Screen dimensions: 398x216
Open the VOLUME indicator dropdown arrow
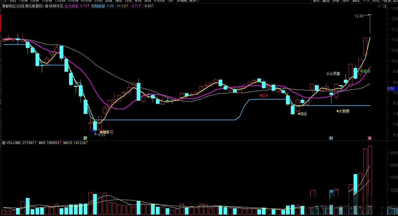point(3,143)
